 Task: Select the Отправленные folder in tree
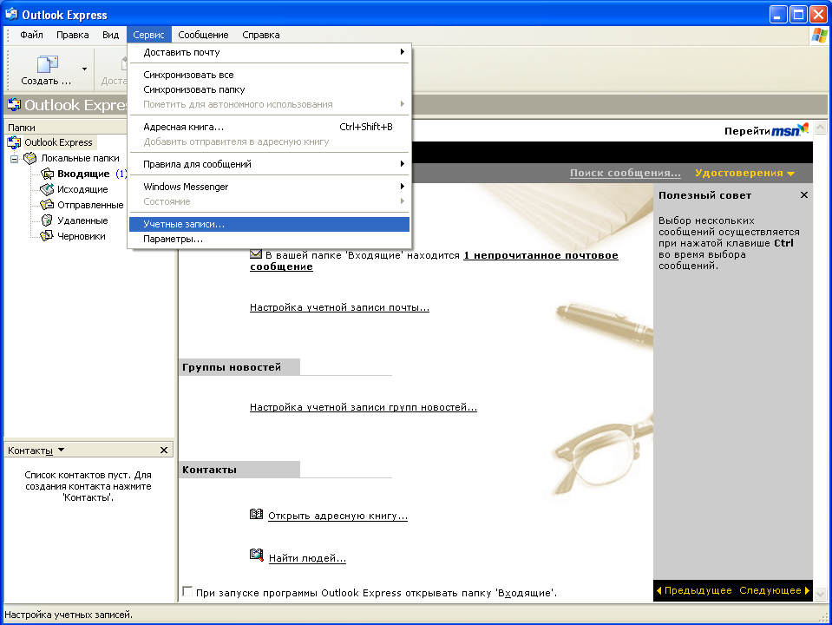(90, 205)
